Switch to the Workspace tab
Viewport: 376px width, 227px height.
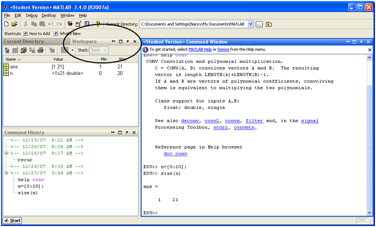pyautogui.click(x=84, y=41)
